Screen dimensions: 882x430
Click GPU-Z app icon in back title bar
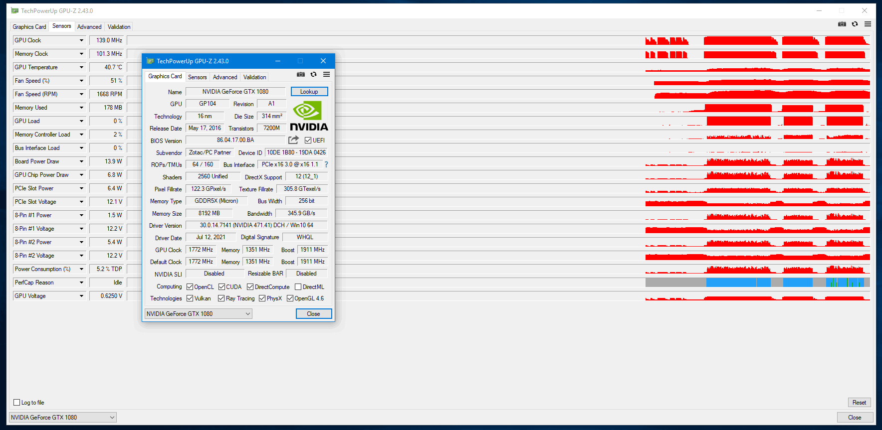pos(15,10)
